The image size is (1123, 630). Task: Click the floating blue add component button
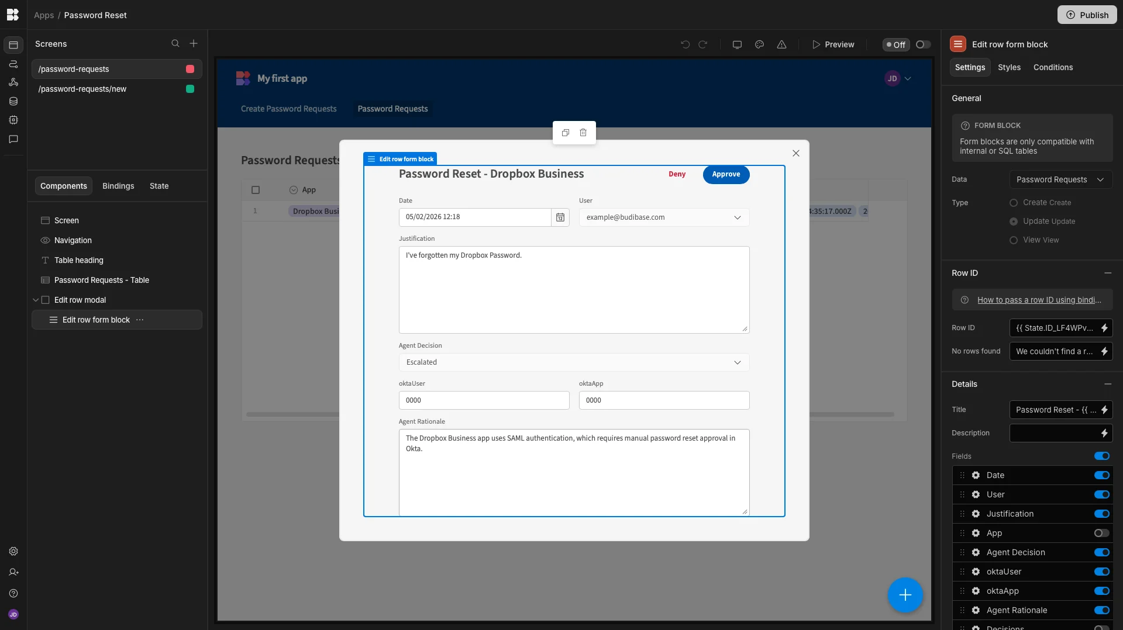tap(905, 595)
